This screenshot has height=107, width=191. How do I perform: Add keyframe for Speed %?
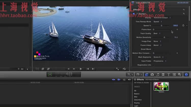pos(183,25)
